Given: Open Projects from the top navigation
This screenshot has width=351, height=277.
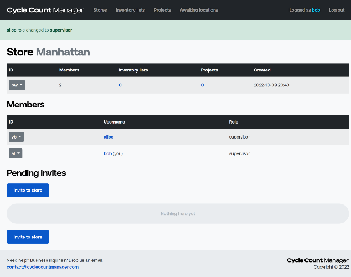Looking at the screenshot, I should coord(162,10).
